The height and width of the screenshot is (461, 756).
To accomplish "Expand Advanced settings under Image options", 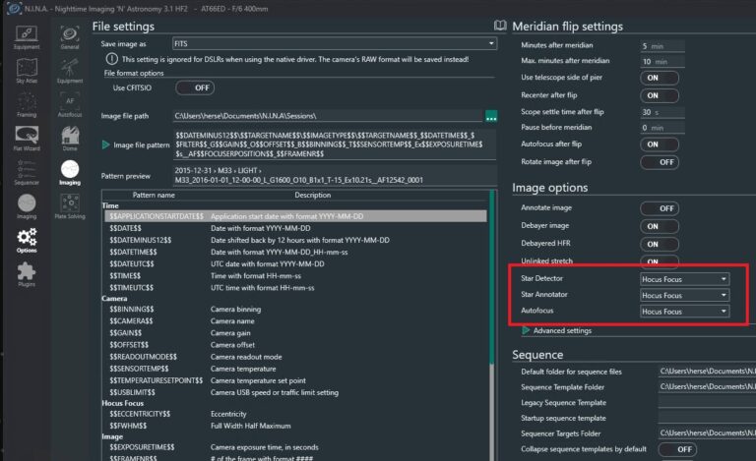I will tap(562, 331).
